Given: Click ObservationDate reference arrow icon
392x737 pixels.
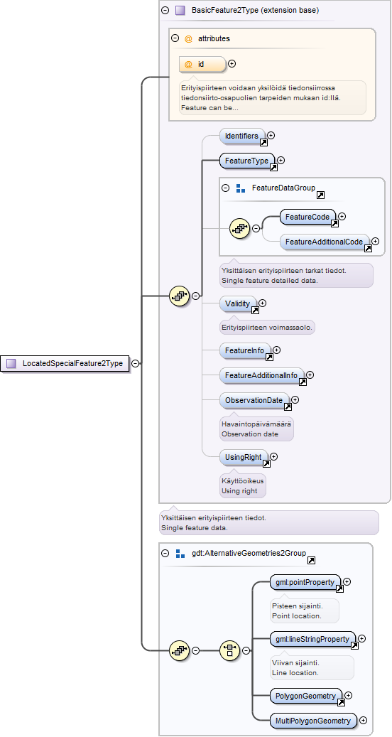Looking at the screenshot, I should (288, 406).
